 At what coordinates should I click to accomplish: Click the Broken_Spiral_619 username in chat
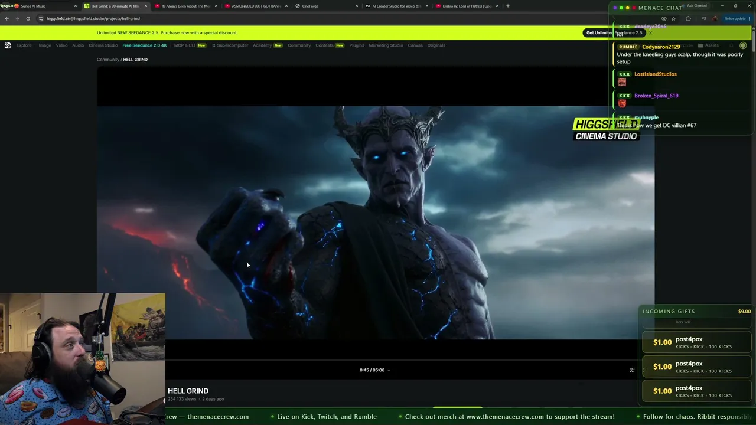click(x=656, y=96)
